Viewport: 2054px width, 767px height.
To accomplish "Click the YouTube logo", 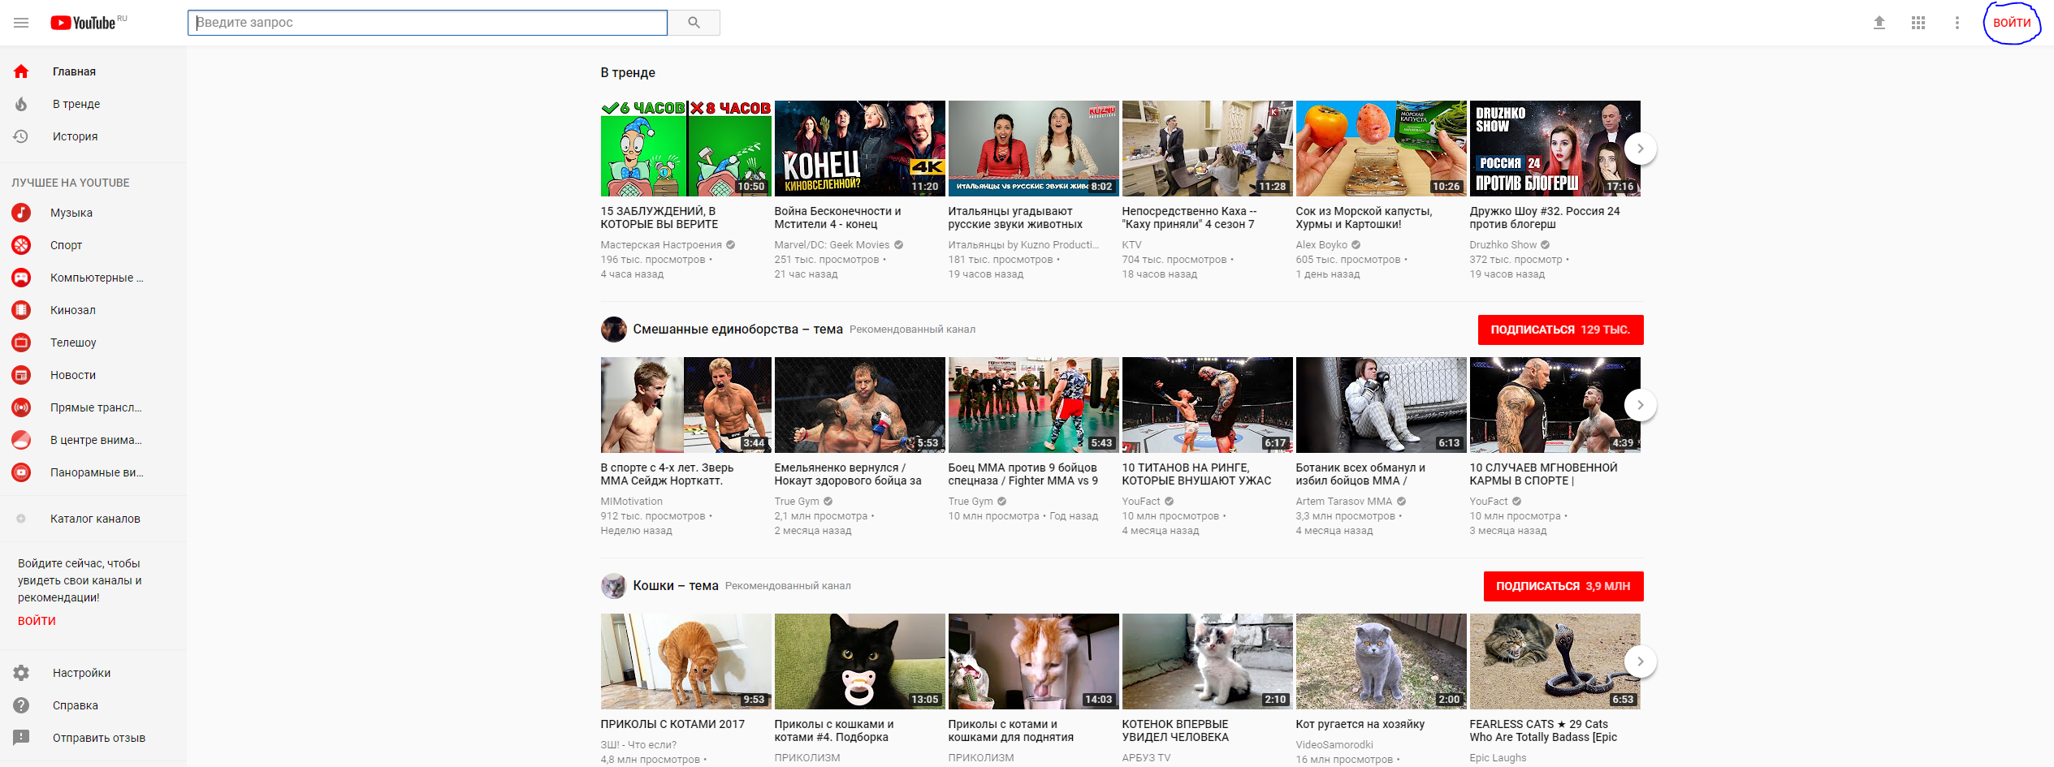I will coord(84,23).
